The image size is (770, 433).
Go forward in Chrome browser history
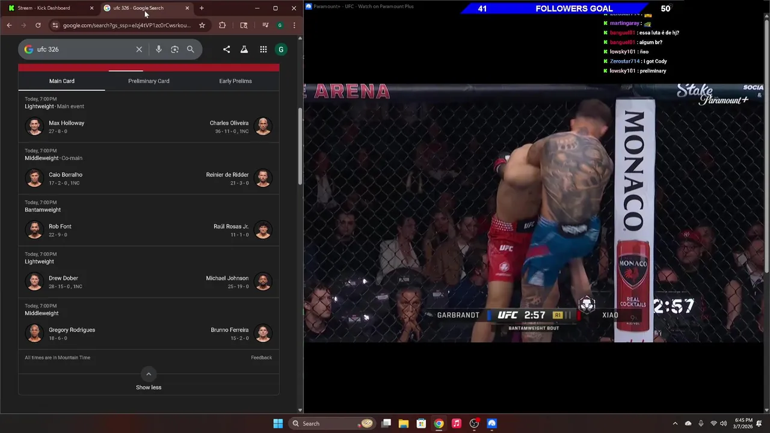coord(23,25)
